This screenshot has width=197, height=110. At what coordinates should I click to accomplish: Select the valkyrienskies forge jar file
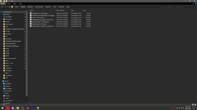43,26
